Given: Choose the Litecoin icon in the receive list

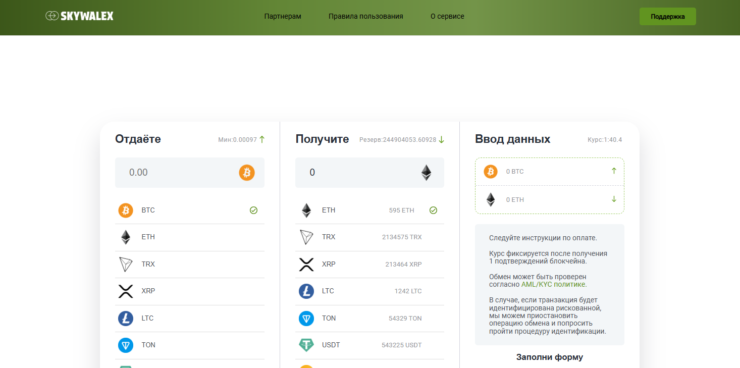Looking at the screenshot, I should [306, 291].
